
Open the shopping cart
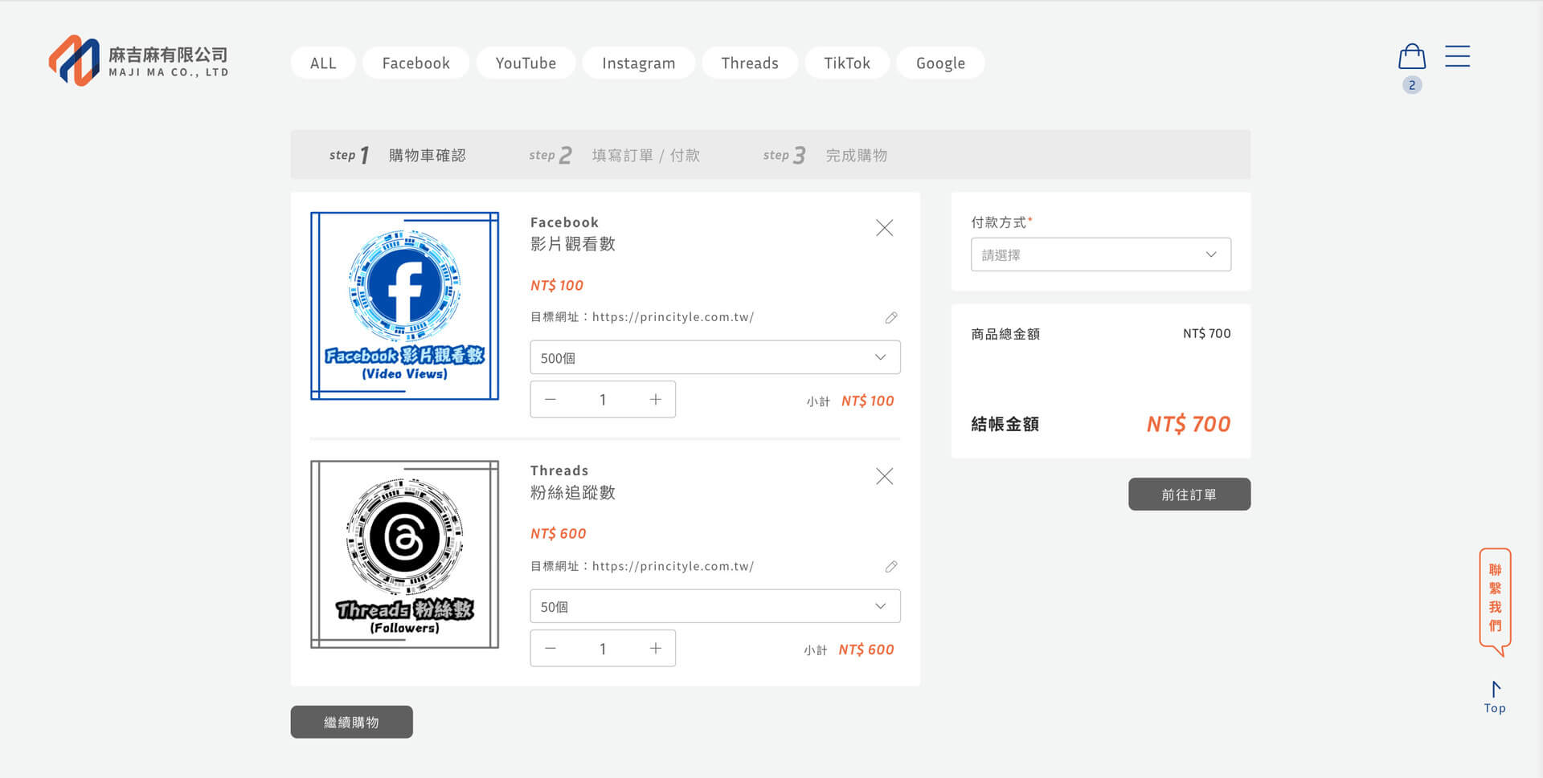(x=1412, y=57)
